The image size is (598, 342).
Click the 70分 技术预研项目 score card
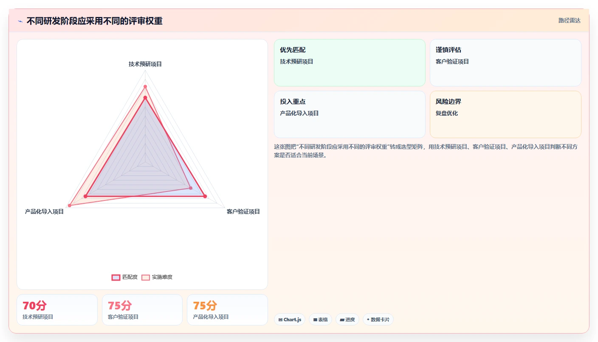tap(57, 310)
